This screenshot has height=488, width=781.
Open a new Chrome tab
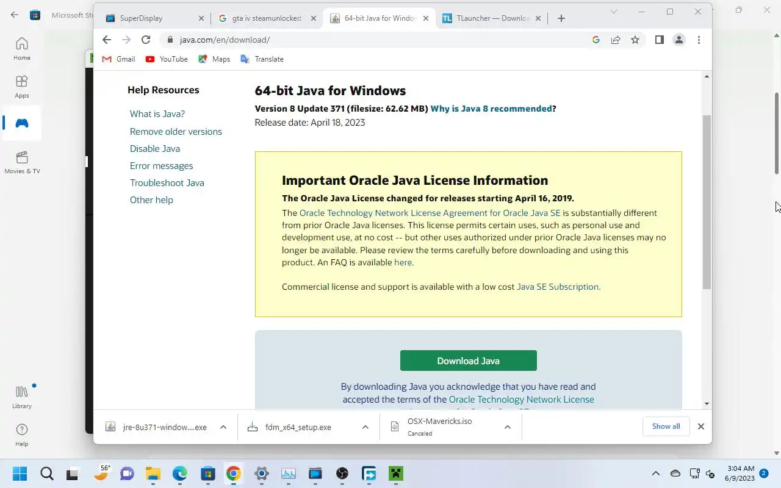tap(561, 18)
